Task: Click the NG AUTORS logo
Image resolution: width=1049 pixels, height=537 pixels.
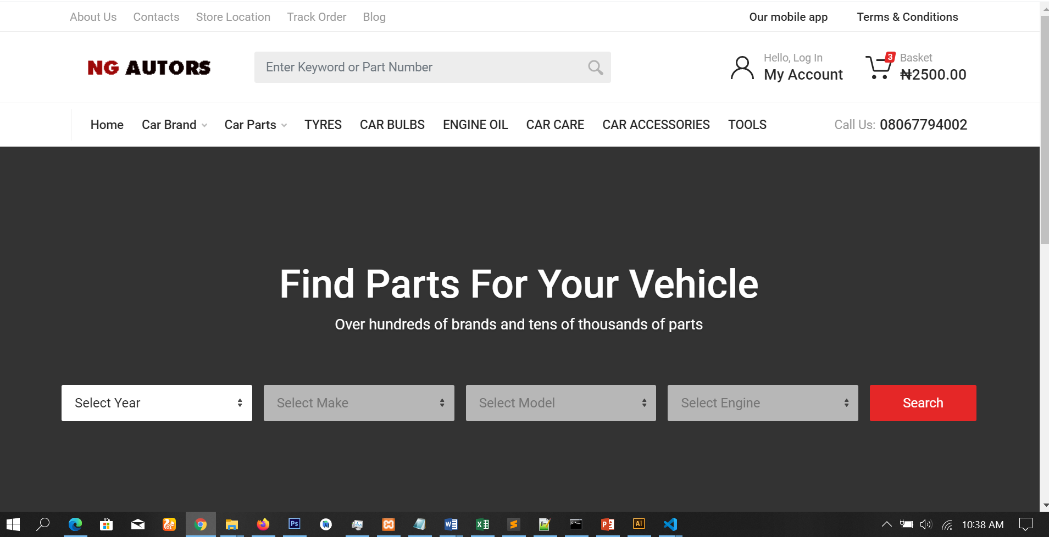Action: pyautogui.click(x=149, y=68)
